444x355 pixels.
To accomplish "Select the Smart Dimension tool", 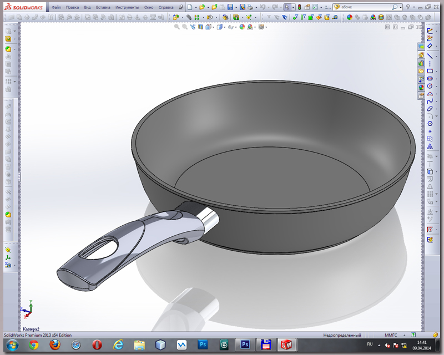I will point(430,45).
